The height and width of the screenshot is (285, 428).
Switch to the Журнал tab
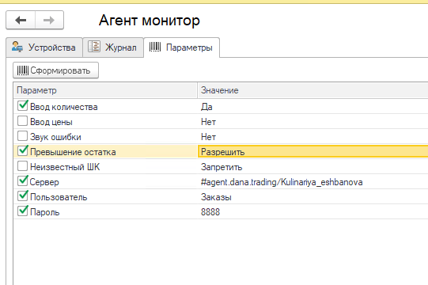(x=113, y=47)
